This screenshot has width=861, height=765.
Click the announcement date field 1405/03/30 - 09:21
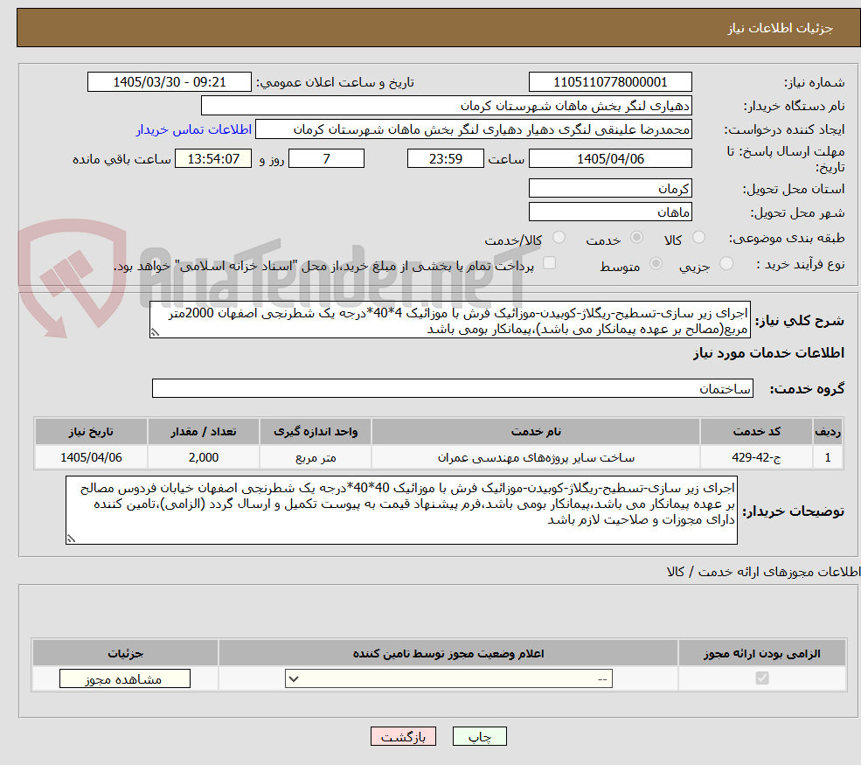[x=169, y=82]
